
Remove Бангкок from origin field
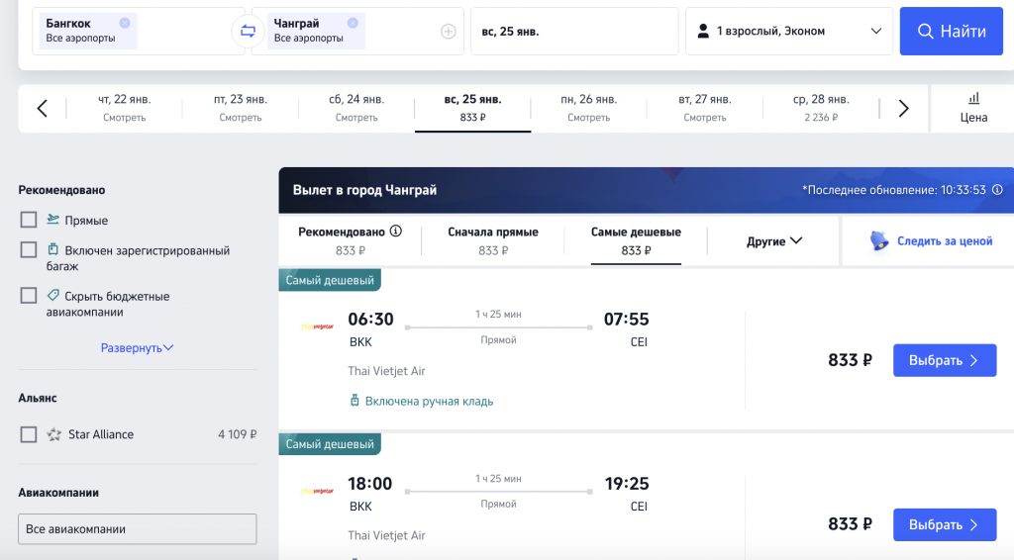click(125, 23)
